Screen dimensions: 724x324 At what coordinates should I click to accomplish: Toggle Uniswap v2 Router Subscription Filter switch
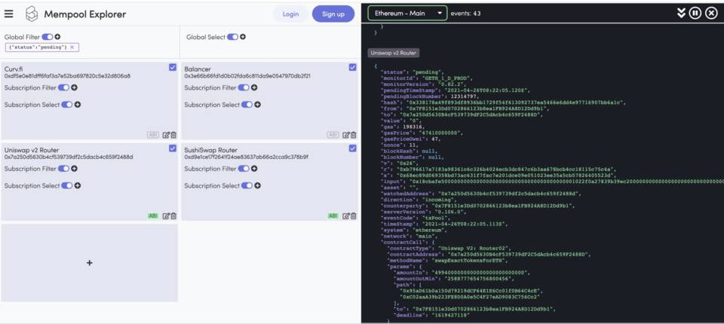click(x=63, y=169)
